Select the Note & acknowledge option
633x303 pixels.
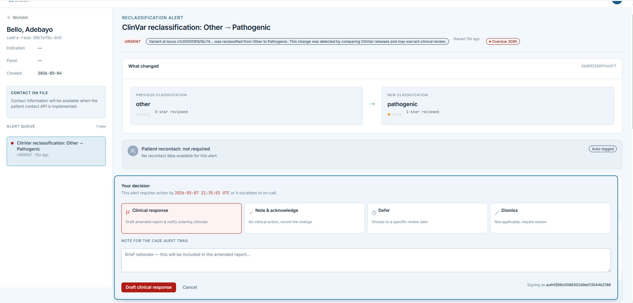click(304, 218)
